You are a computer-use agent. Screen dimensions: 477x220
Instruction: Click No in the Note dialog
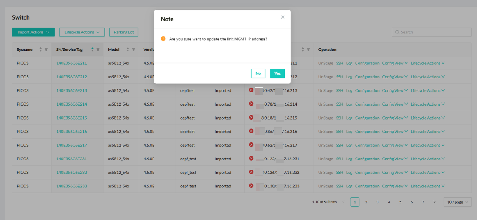point(258,73)
